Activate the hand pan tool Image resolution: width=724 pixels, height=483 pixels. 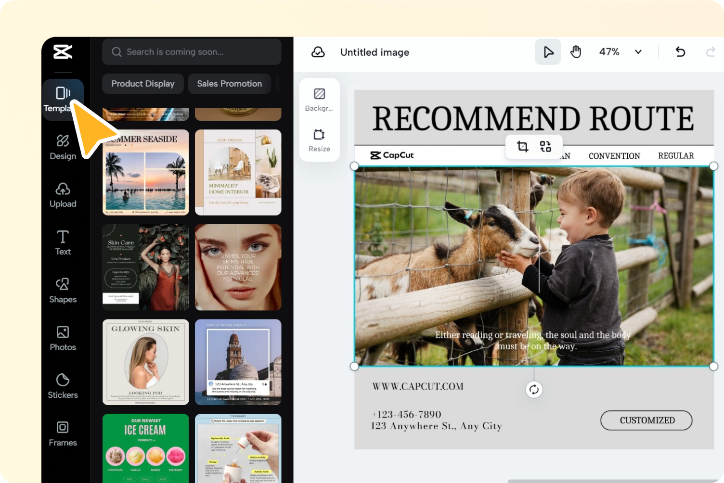click(x=576, y=52)
